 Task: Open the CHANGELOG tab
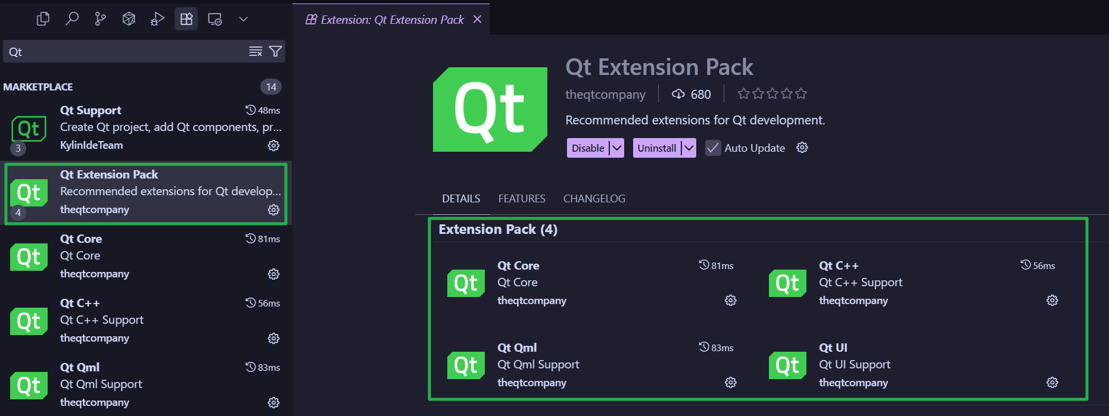click(594, 198)
